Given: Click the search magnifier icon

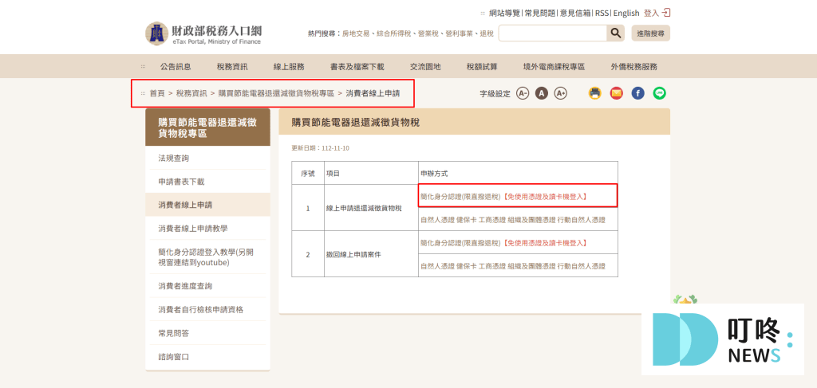Looking at the screenshot, I should coord(615,33).
